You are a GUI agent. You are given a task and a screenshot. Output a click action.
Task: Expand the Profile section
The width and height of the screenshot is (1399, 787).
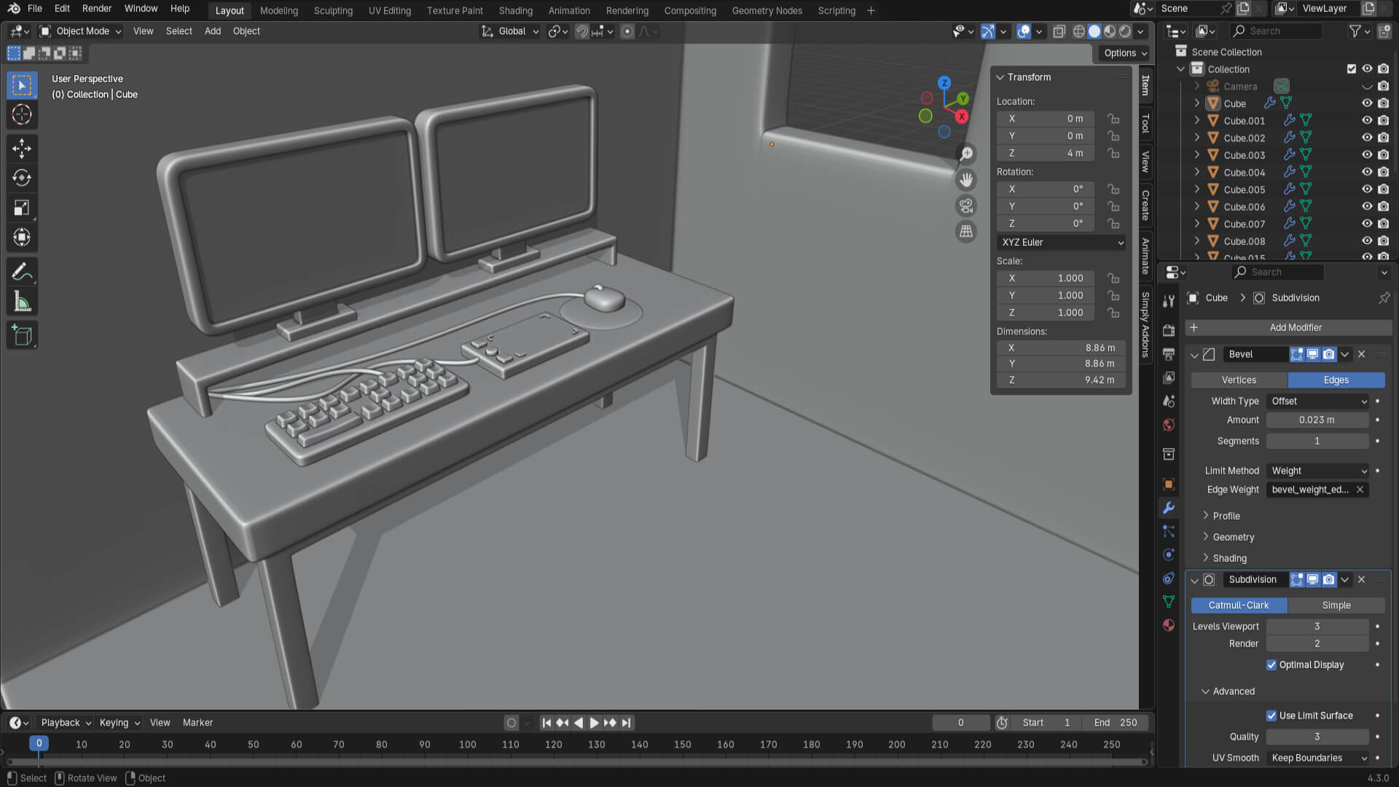1226,516
